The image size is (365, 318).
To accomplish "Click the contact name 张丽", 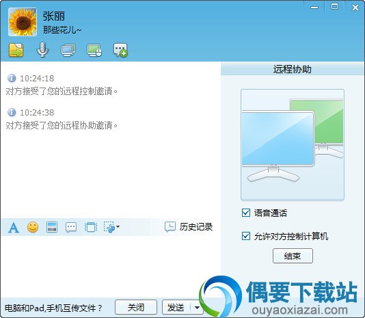I will 54,16.
